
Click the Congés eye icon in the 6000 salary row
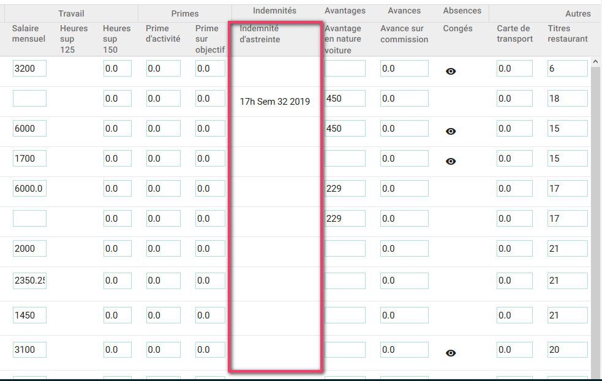(x=451, y=131)
